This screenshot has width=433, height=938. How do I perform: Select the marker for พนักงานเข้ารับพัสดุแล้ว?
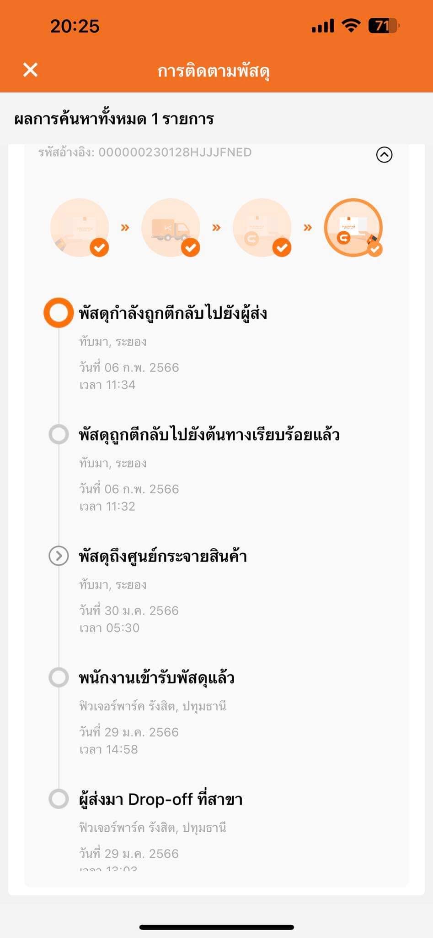pos(59,677)
